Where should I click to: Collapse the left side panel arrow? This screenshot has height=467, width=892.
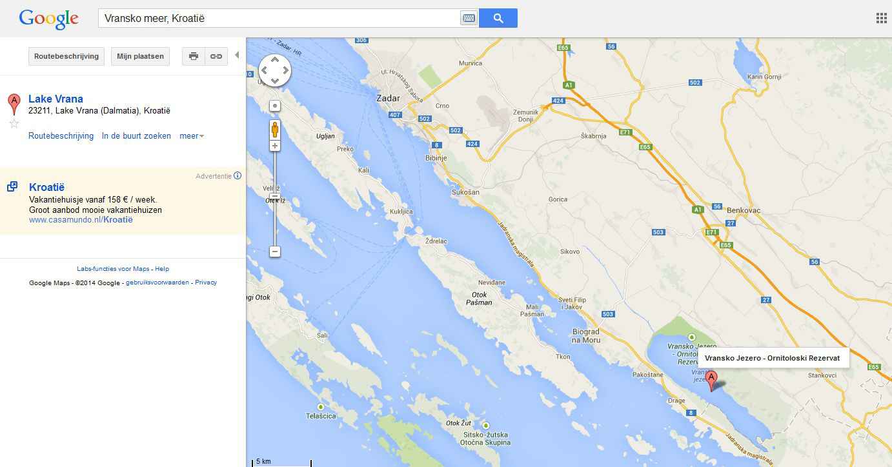[237, 55]
